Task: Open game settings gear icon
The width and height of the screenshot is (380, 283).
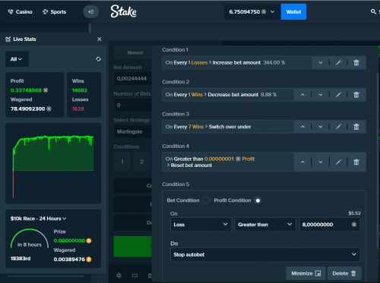Action: point(119,275)
